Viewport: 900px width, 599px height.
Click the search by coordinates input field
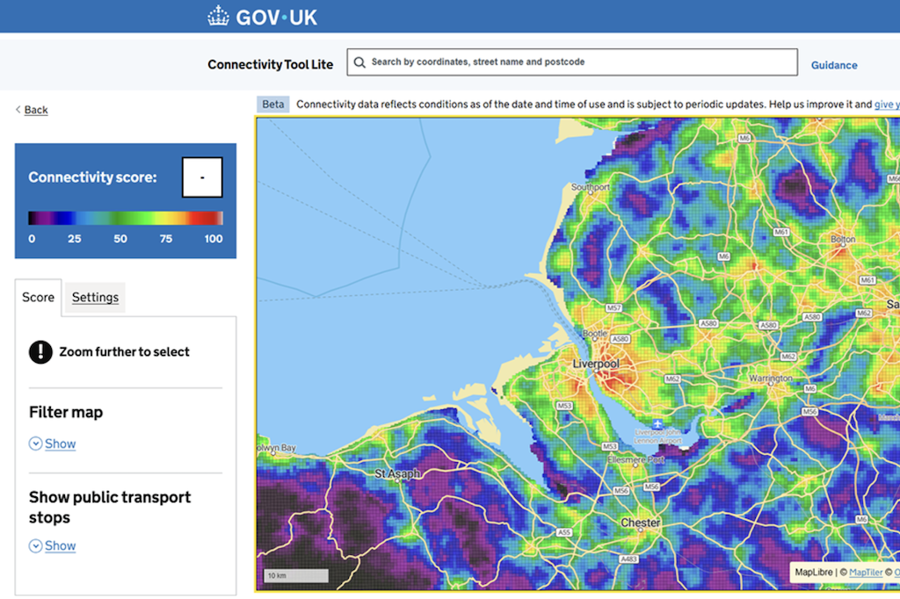tap(571, 62)
